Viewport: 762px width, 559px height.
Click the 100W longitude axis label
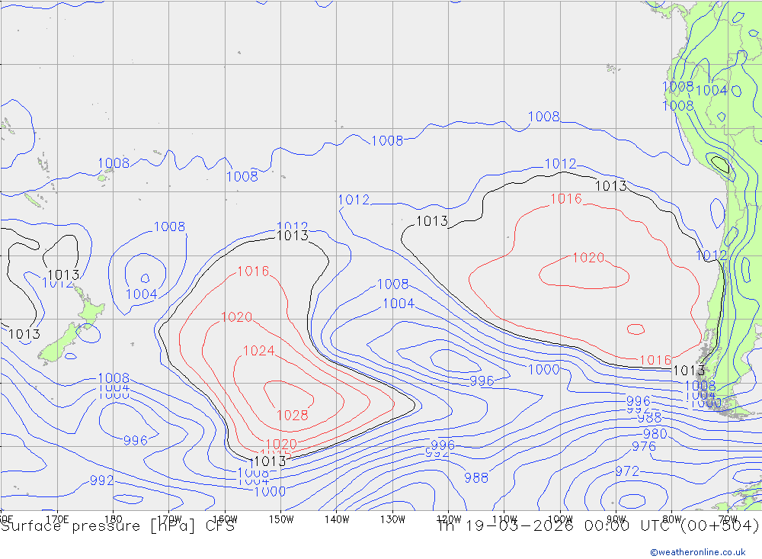click(x=560, y=519)
